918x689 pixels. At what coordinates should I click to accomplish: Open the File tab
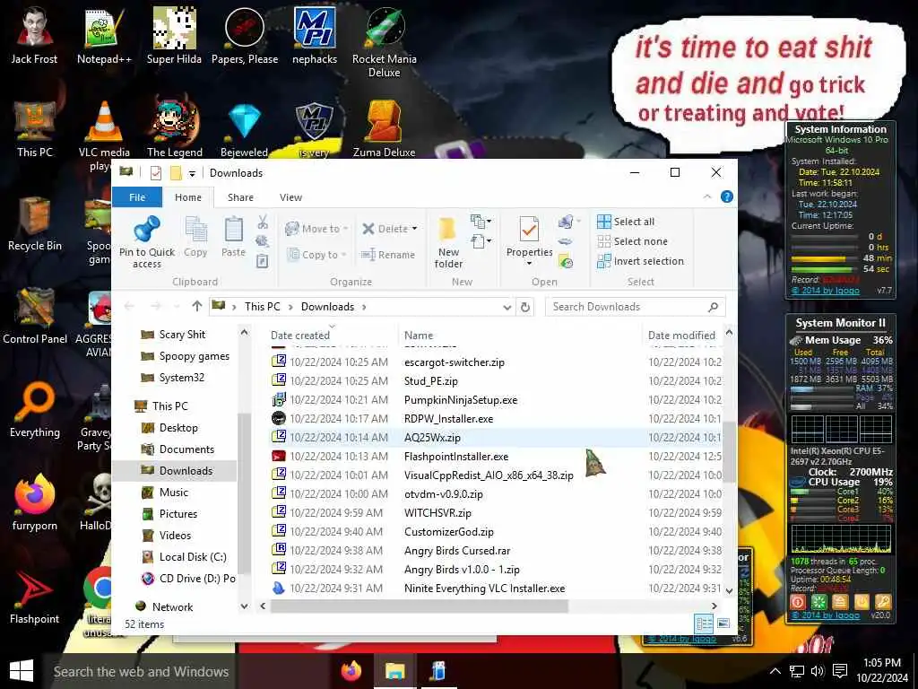tap(137, 197)
